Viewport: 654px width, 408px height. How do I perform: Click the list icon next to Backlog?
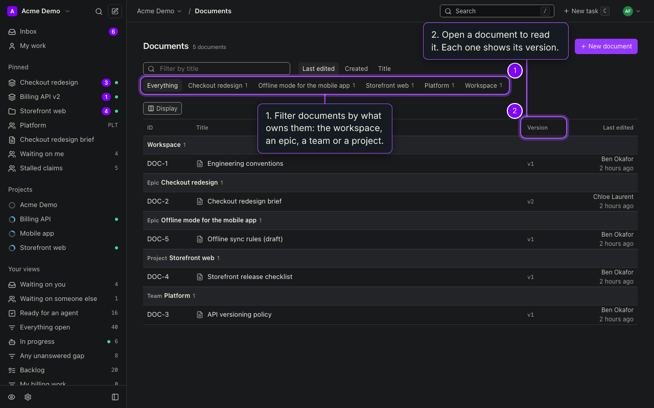(12, 370)
